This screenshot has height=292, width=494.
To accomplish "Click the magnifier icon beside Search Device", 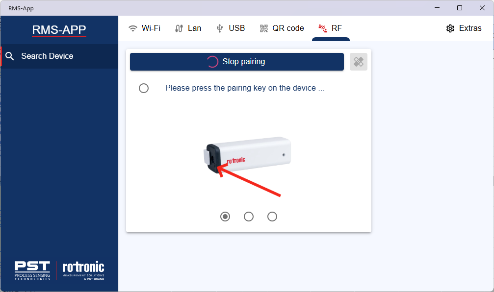I will point(10,56).
